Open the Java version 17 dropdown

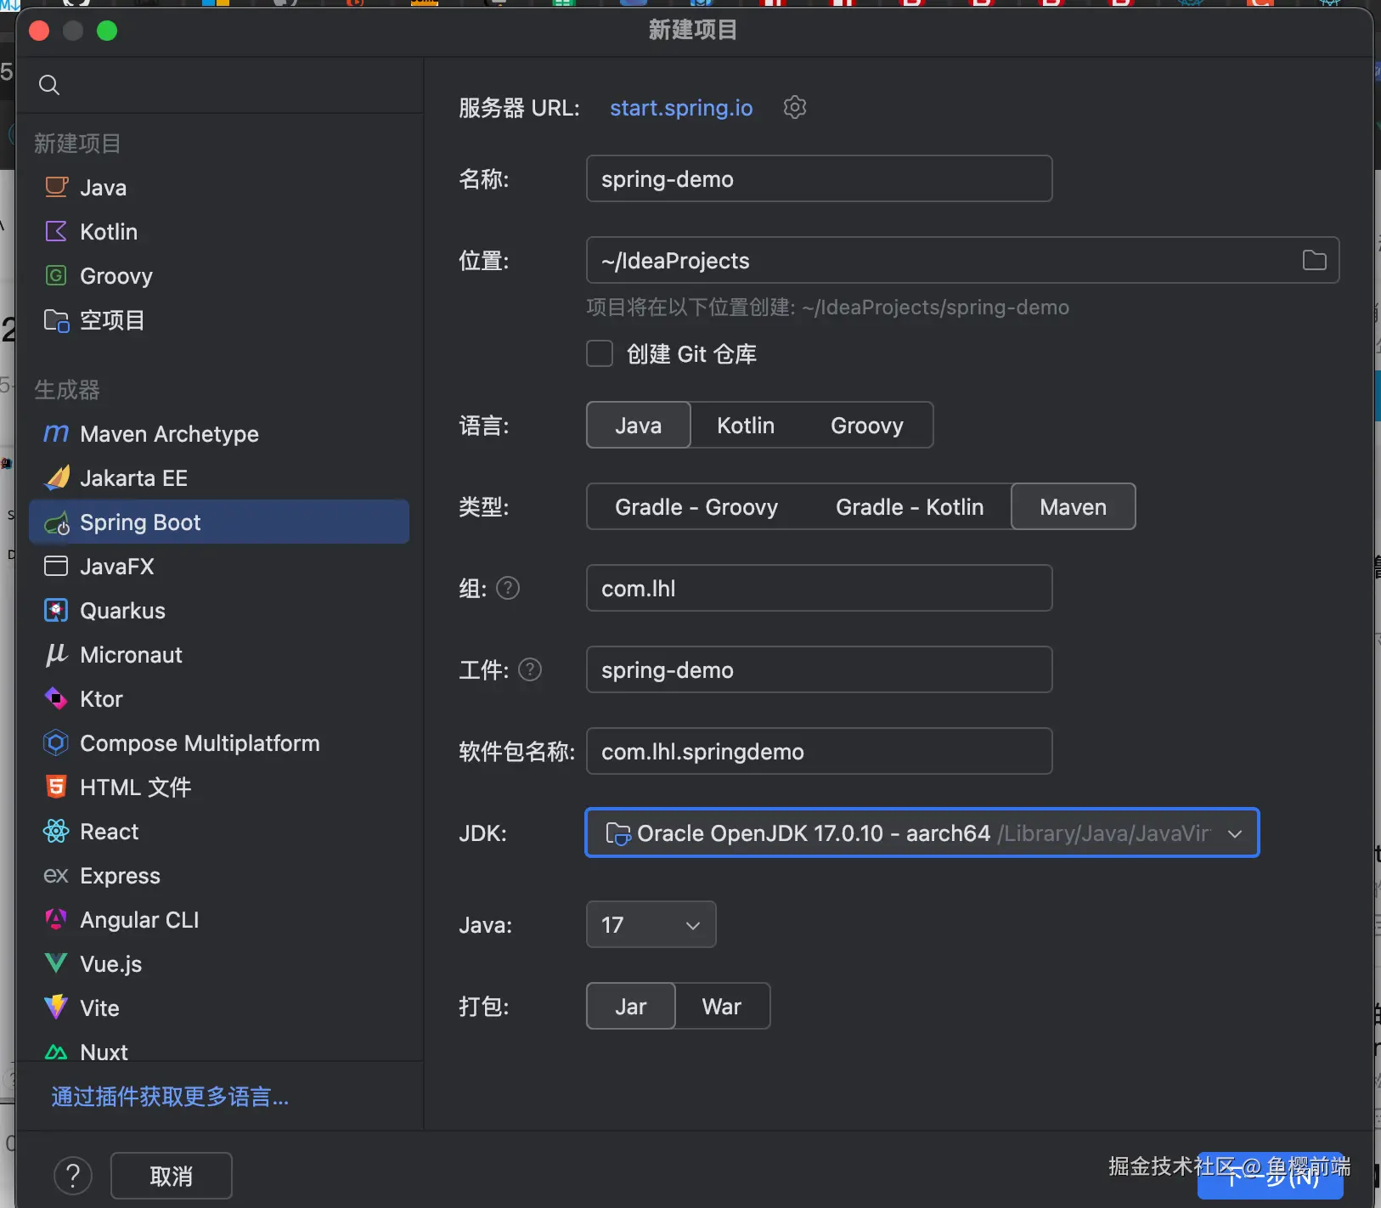pyautogui.click(x=651, y=924)
